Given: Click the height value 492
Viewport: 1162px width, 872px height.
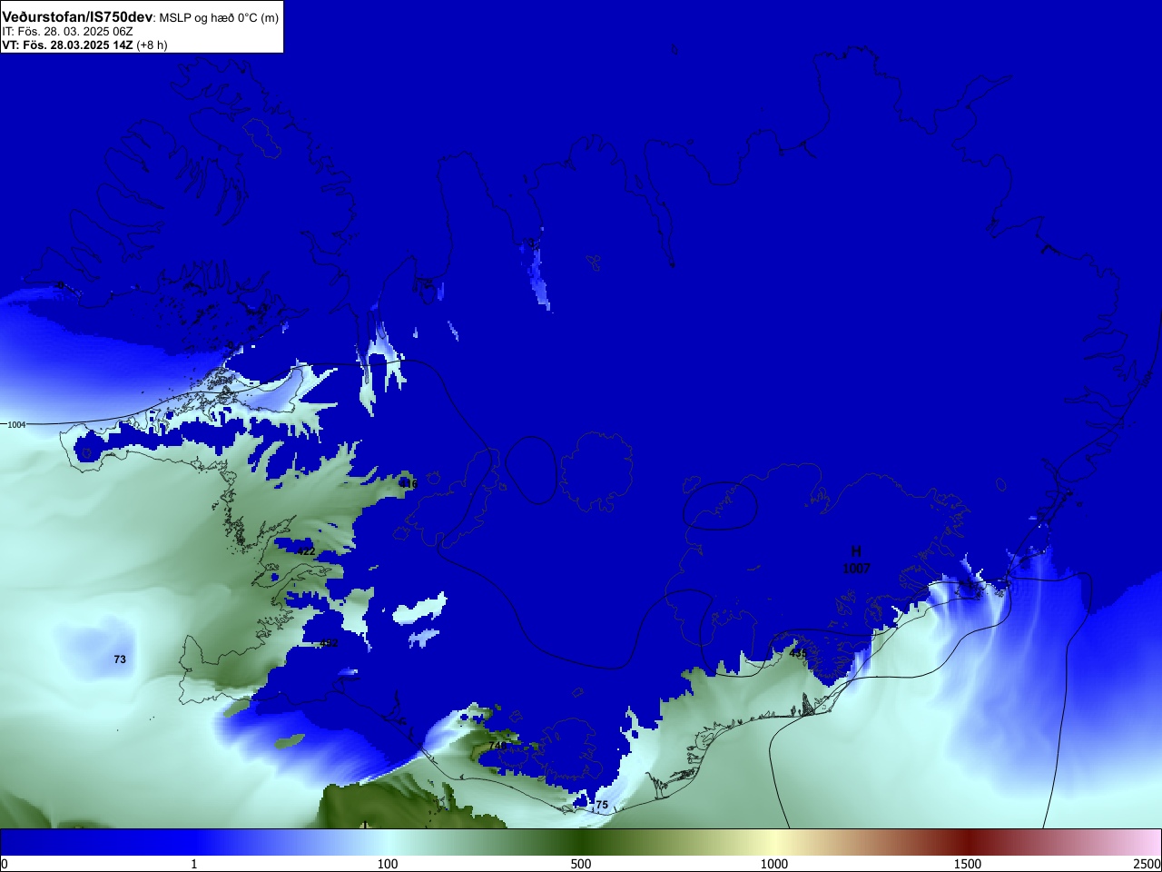Looking at the screenshot, I should point(329,643).
